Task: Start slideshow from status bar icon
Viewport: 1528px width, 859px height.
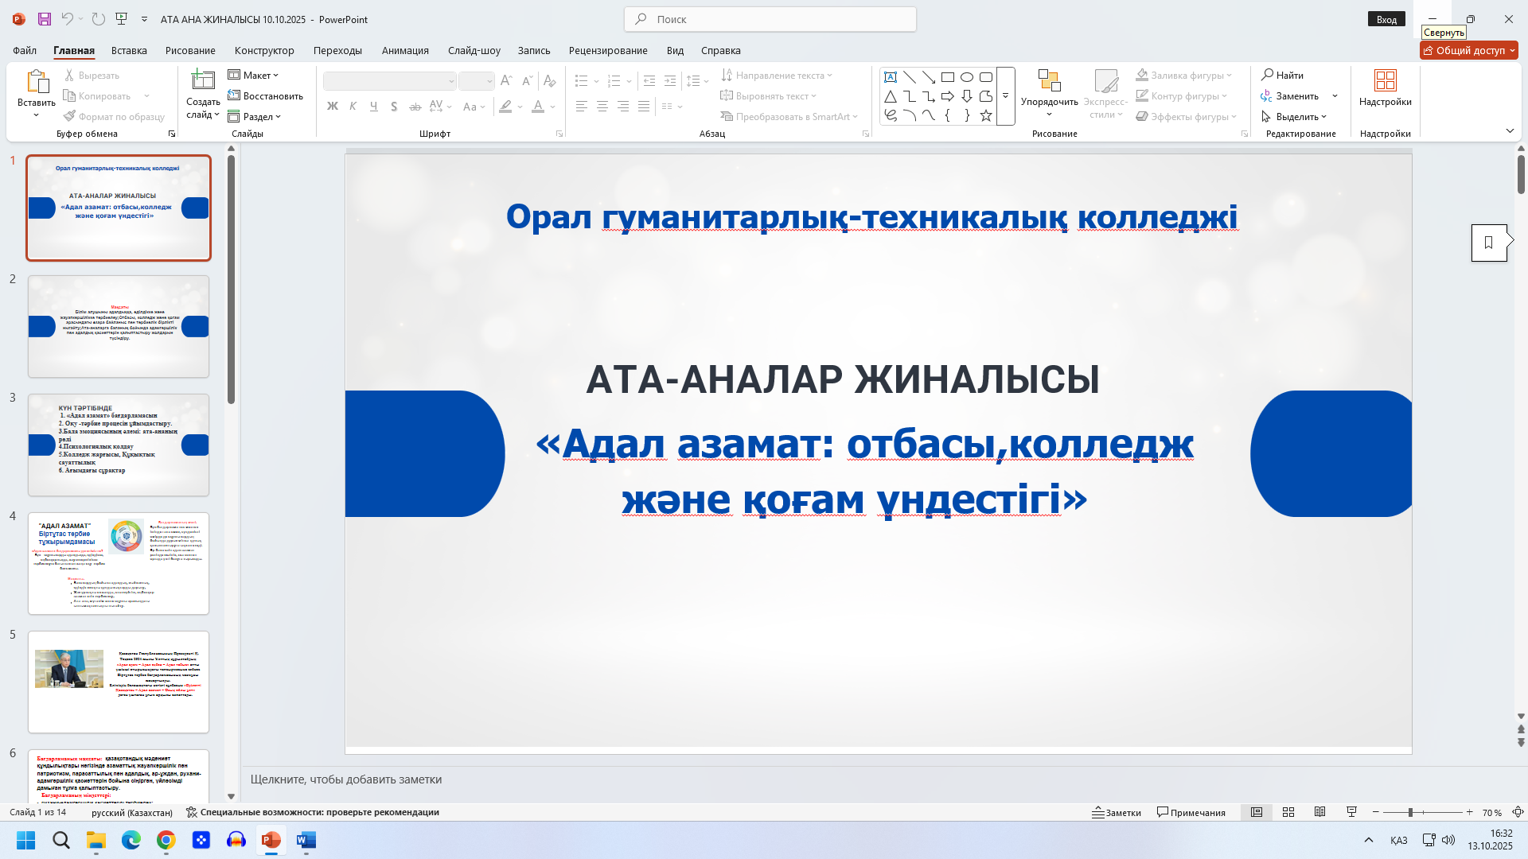Action: tap(1351, 812)
